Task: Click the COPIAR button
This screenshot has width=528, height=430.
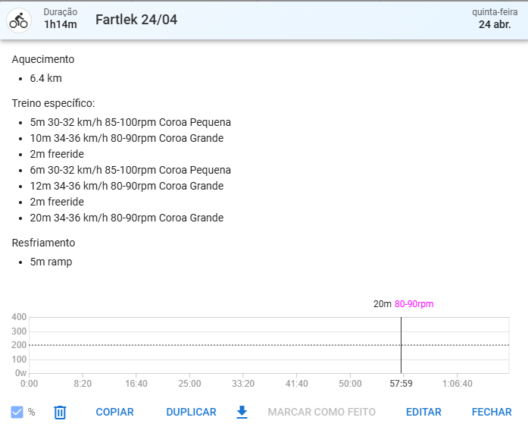Action: coord(115,412)
